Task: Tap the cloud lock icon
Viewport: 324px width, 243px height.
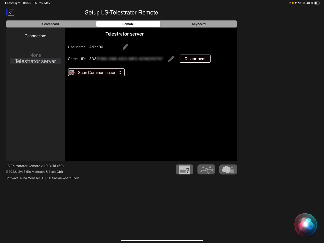Action: [228, 170]
